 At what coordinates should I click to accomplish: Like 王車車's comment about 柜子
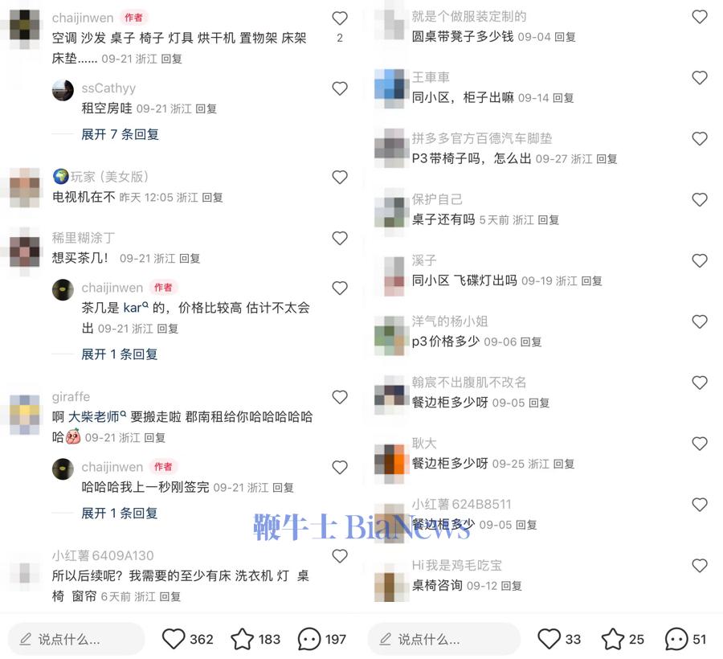coord(700,77)
